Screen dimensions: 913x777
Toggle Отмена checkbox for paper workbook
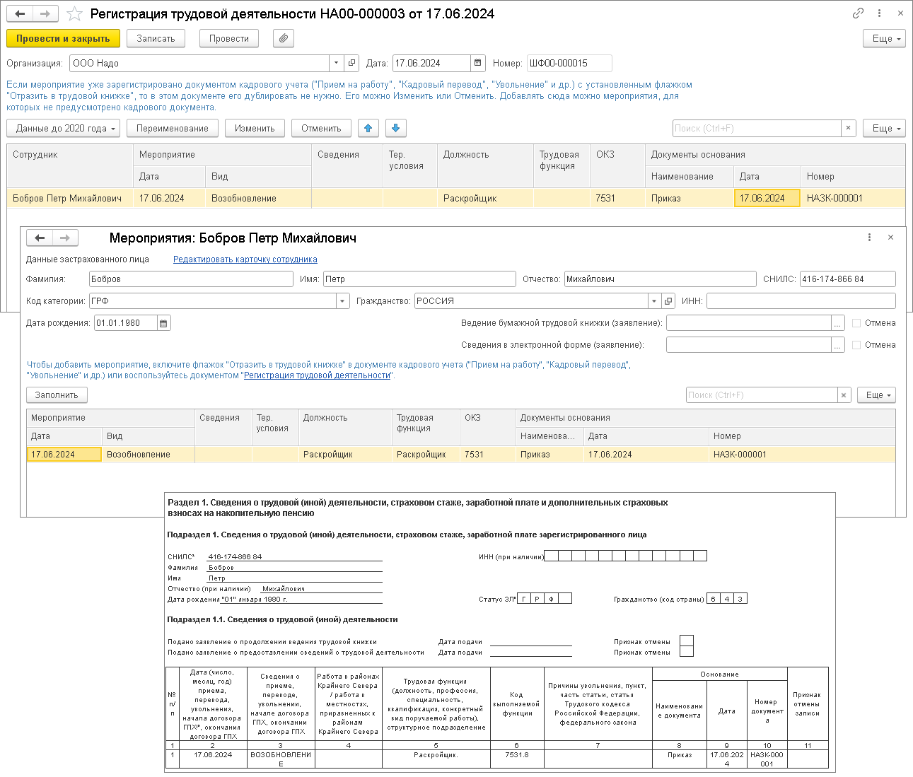point(856,323)
